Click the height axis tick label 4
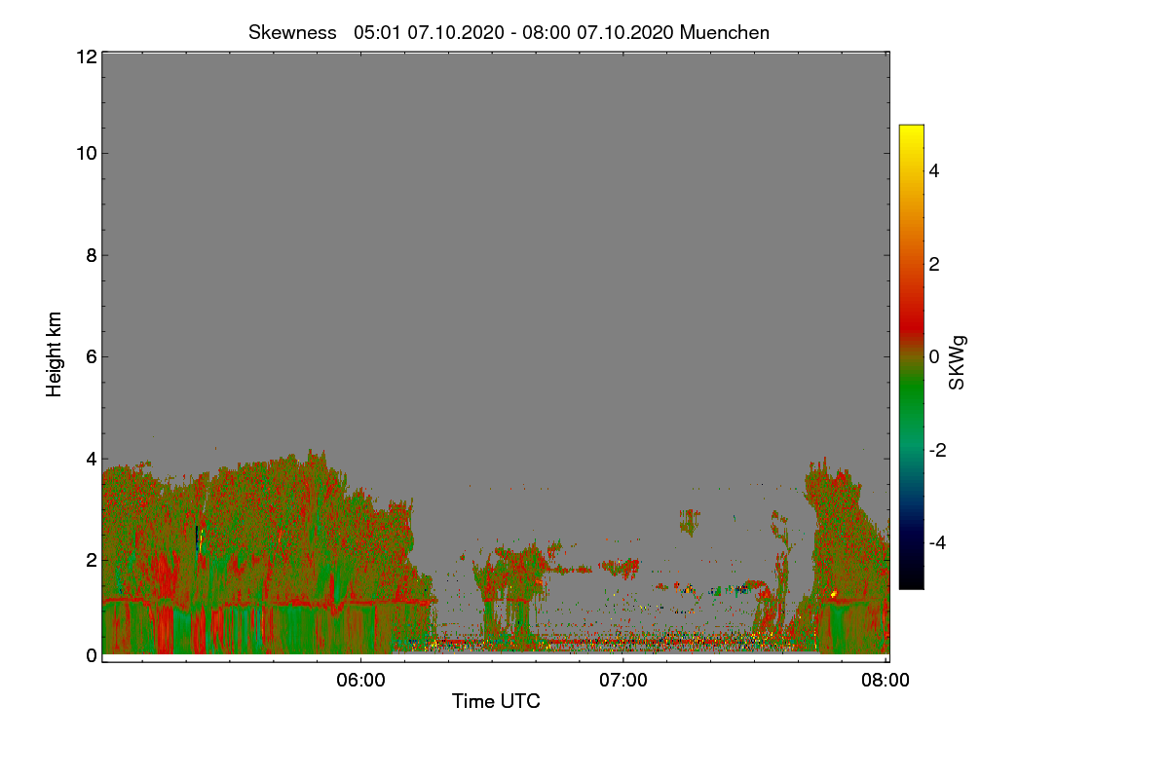The width and height of the screenshot is (1169, 779). 91,458
